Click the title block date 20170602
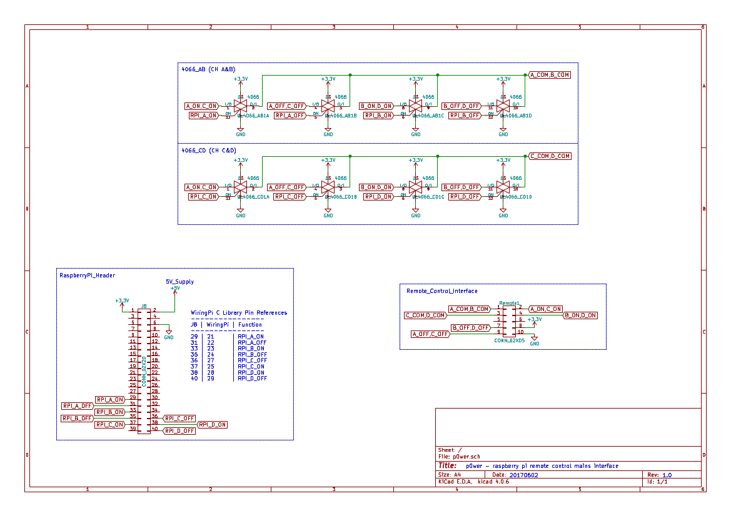 click(x=523, y=475)
